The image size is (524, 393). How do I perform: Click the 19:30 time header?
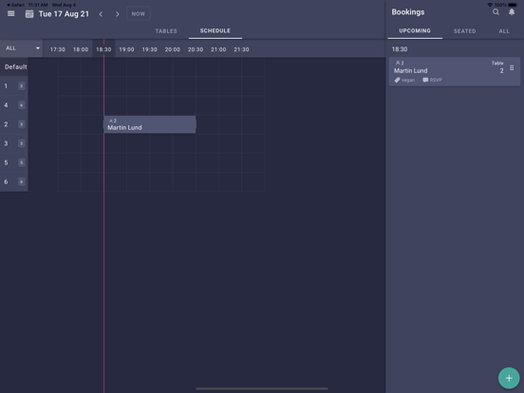tap(149, 49)
